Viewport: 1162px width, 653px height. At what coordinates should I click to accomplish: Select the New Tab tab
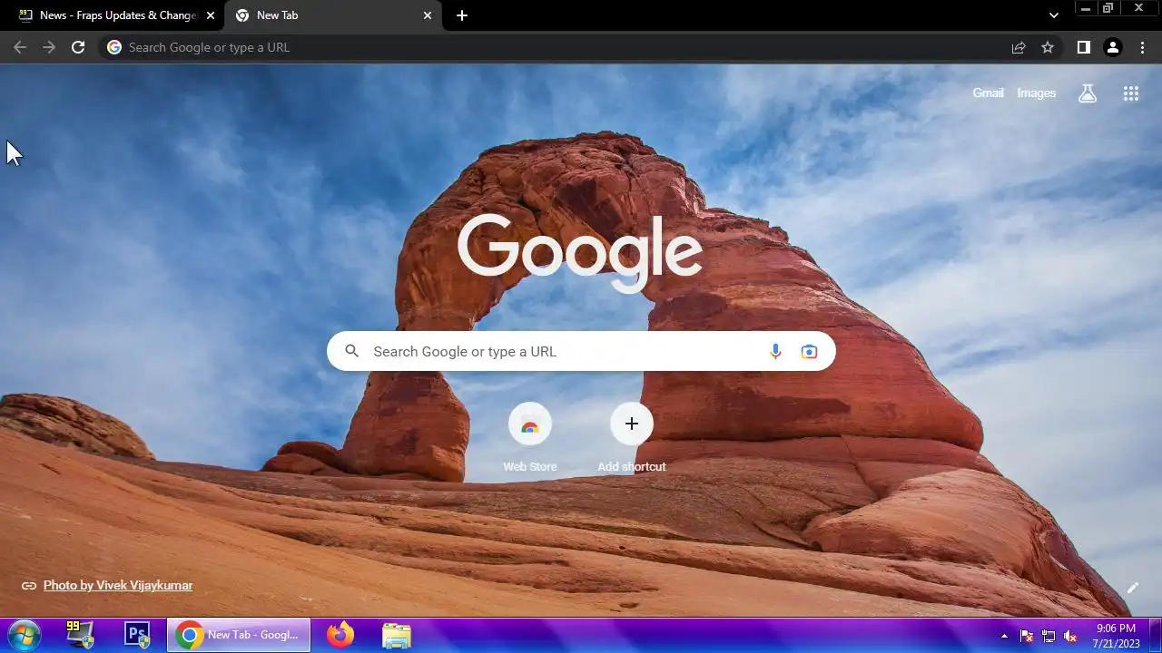tap(334, 15)
